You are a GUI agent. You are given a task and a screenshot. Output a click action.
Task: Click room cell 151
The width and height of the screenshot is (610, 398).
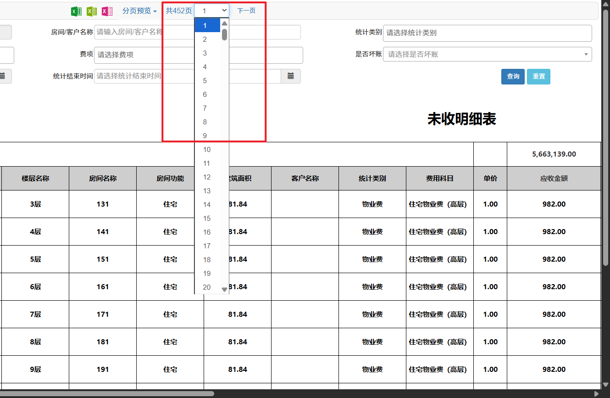coord(103,259)
